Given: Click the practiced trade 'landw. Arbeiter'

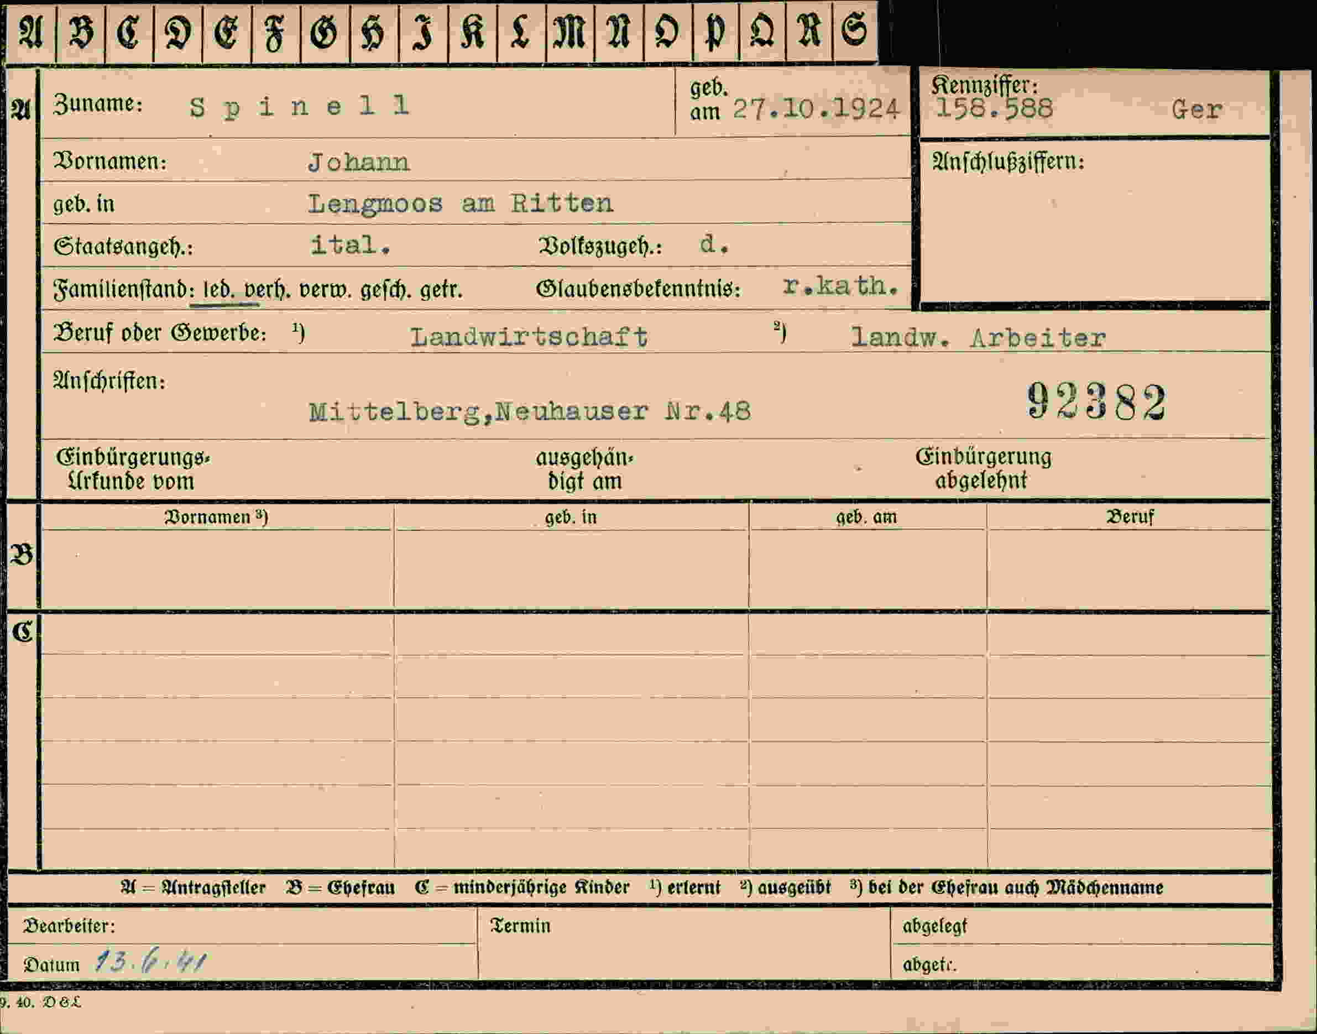Looking at the screenshot, I should [979, 338].
